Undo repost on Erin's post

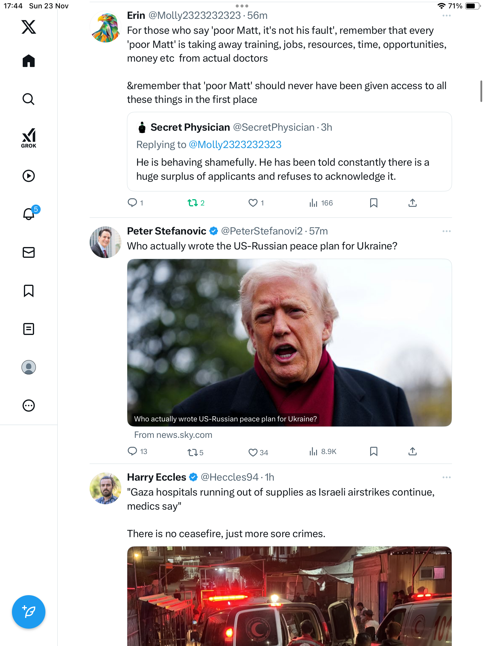click(x=193, y=203)
